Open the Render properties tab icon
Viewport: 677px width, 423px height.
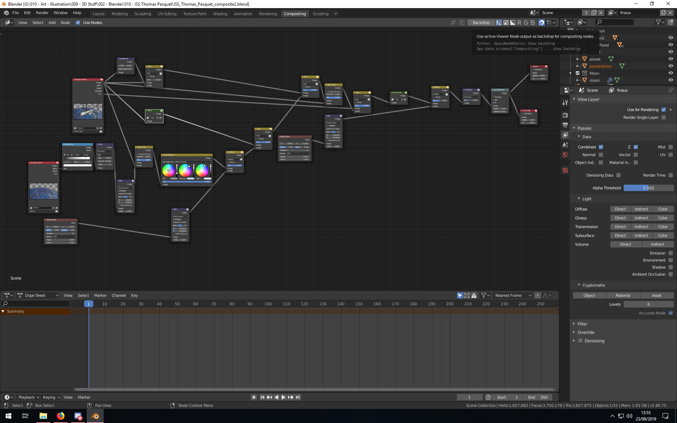(x=565, y=115)
